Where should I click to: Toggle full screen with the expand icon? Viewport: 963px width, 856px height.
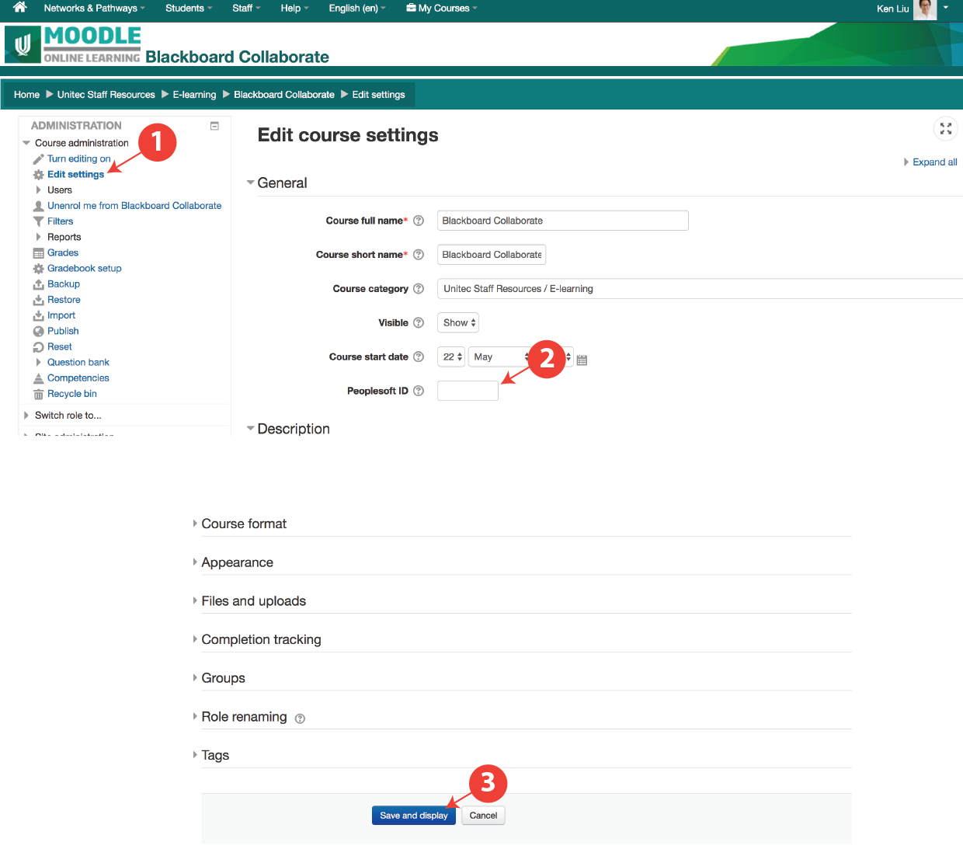tap(946, 129)
